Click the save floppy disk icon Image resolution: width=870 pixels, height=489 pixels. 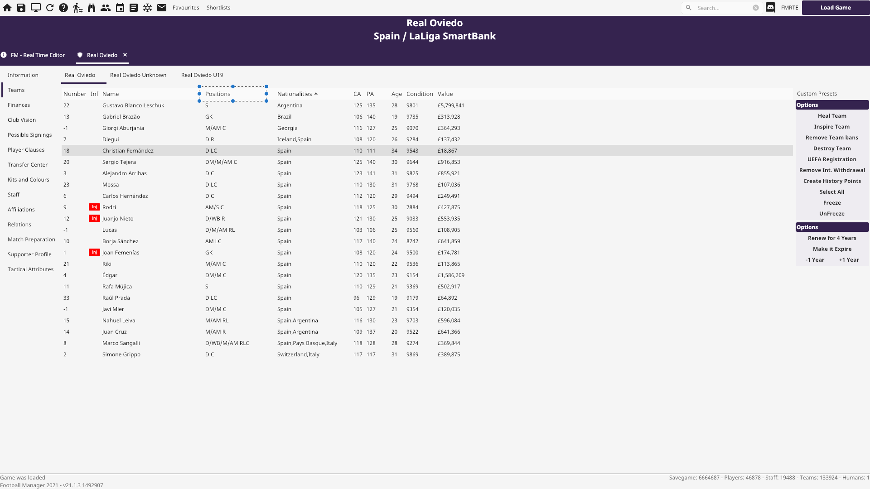(x=21, y=8)
